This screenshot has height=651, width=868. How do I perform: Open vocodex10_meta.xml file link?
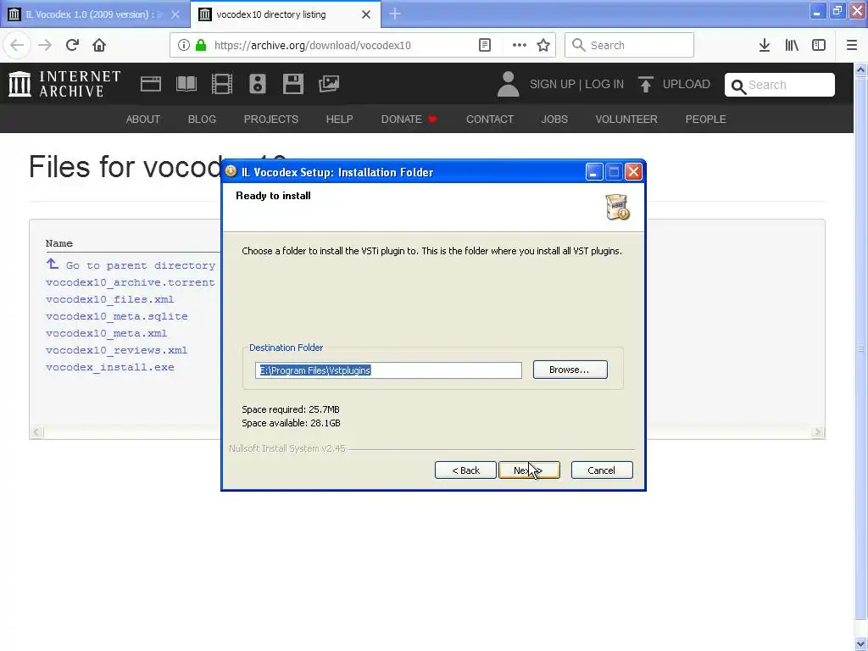[x=106, y=333]
